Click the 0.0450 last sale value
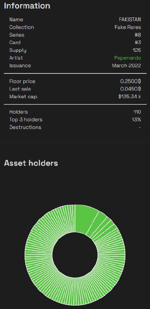The height and width of the screenshot is (309, 150). click(x=130, y=89)
